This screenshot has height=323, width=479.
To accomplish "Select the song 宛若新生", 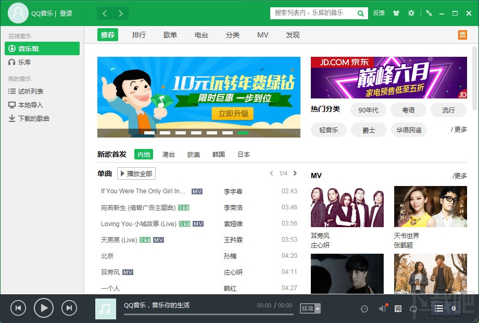I will click(138, 208).
